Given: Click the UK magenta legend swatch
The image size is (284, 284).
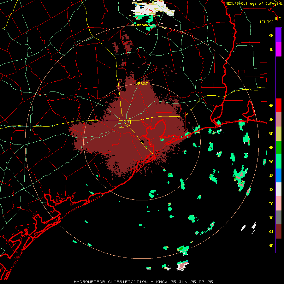Looking at the screenshot, I should tap(279, 50).
